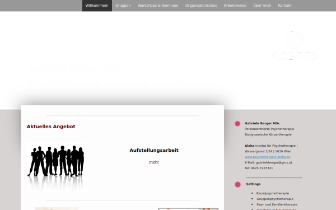Click the group silhouette image
Image resolution: width=336 pixels, height=210 pixels.
click(x=56, y=167)
